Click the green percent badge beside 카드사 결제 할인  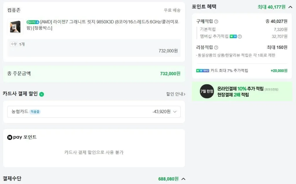[x=42, y=94]
